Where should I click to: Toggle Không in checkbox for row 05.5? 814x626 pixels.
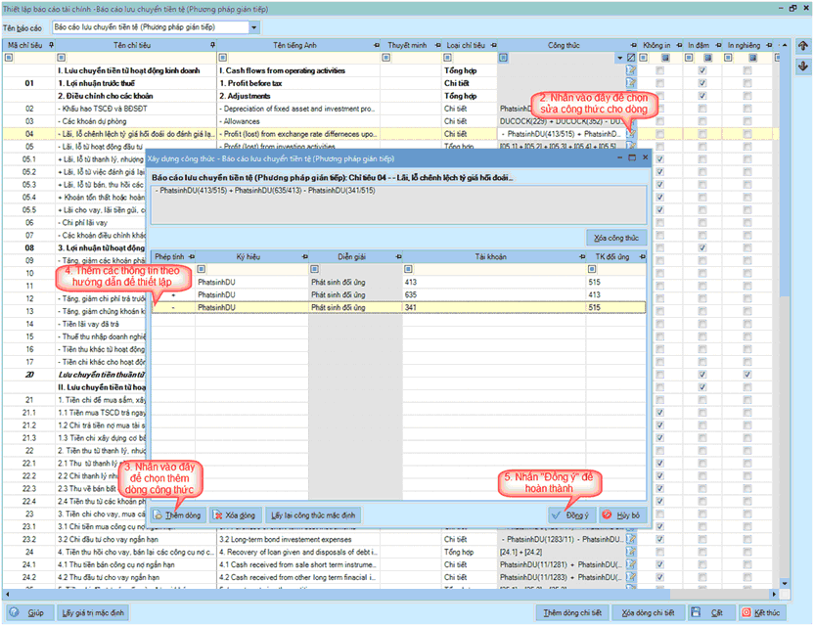coord(659,209)
